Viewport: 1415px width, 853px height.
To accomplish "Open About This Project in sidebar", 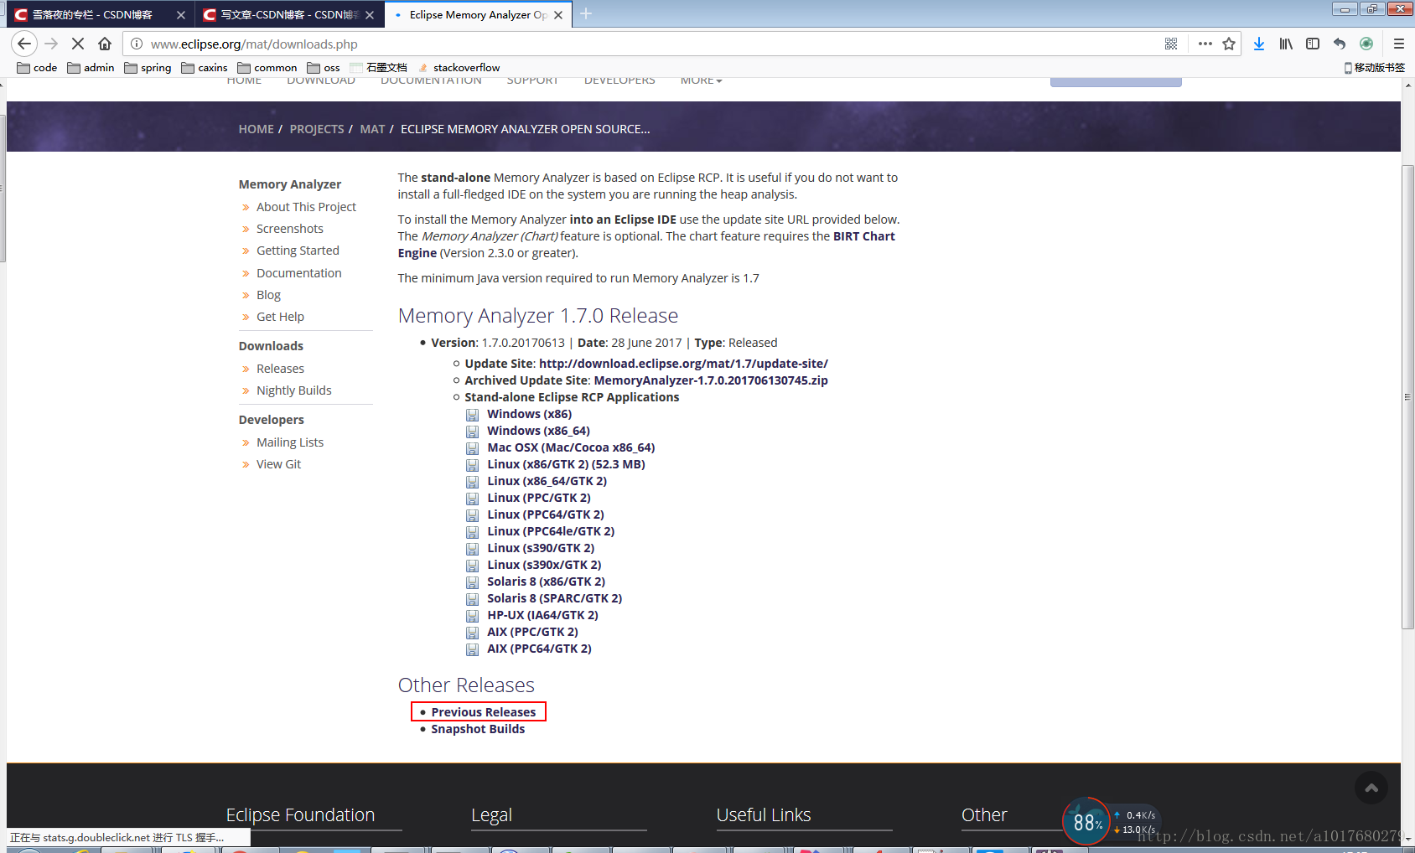I will click(306, 207).
